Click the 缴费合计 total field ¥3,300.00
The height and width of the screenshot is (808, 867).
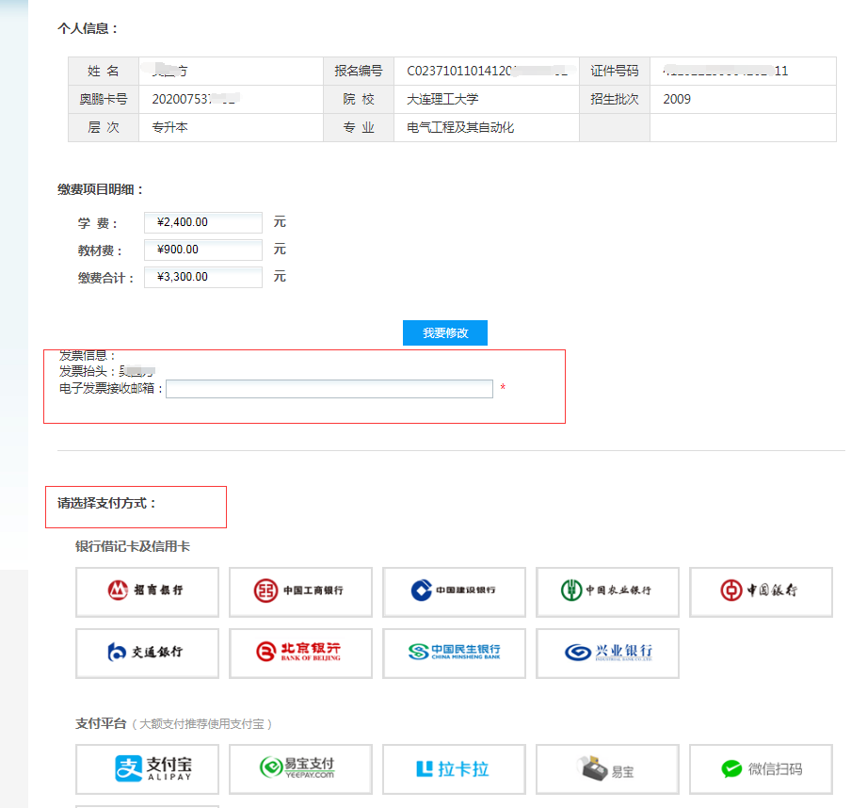(202, 277)
